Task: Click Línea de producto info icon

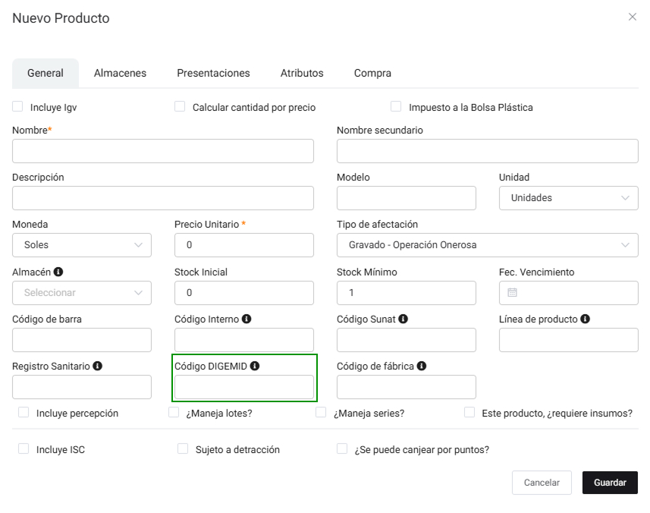Action: pos(586,319)
